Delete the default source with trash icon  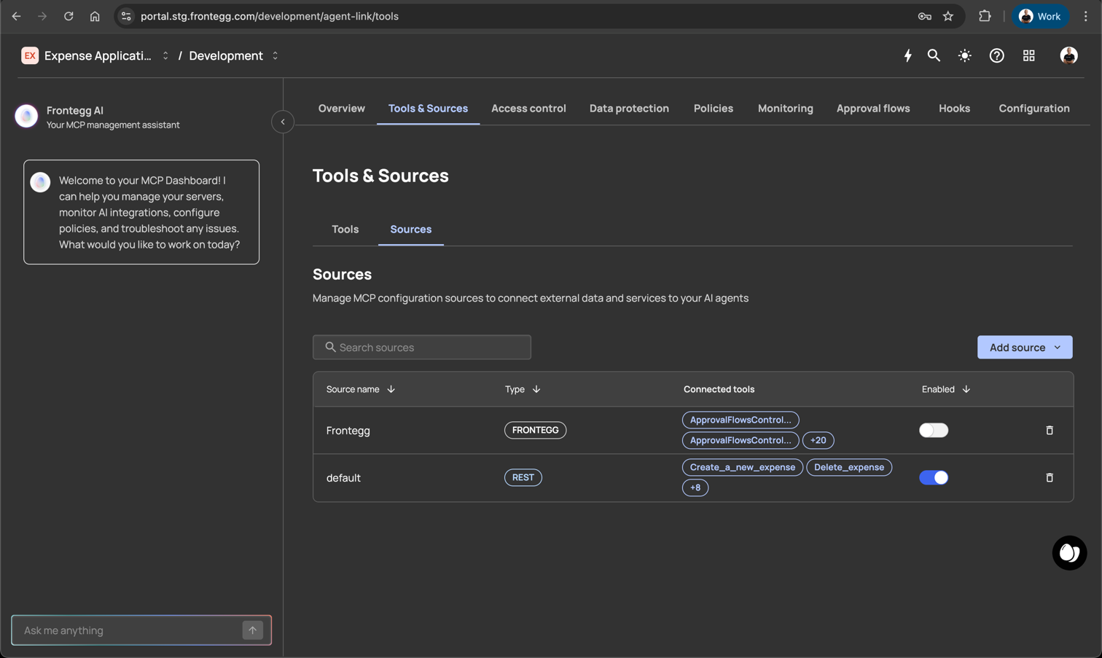tap(1050, 477)
